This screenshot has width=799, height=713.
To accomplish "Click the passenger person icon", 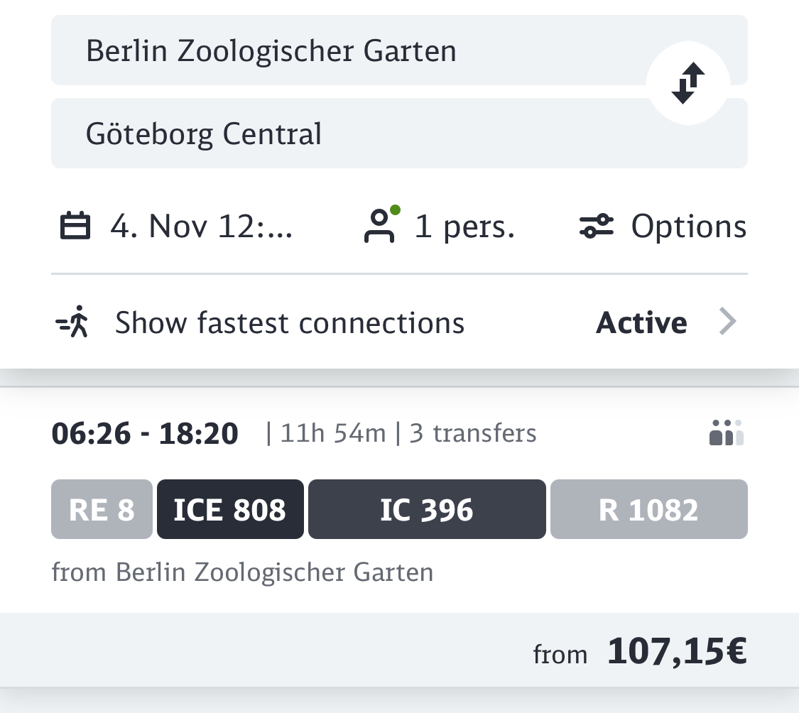I will (379, 227).
